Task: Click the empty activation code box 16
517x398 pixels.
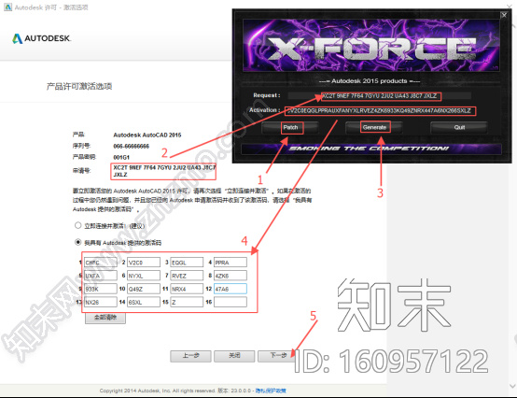Action: coord(231,302)
